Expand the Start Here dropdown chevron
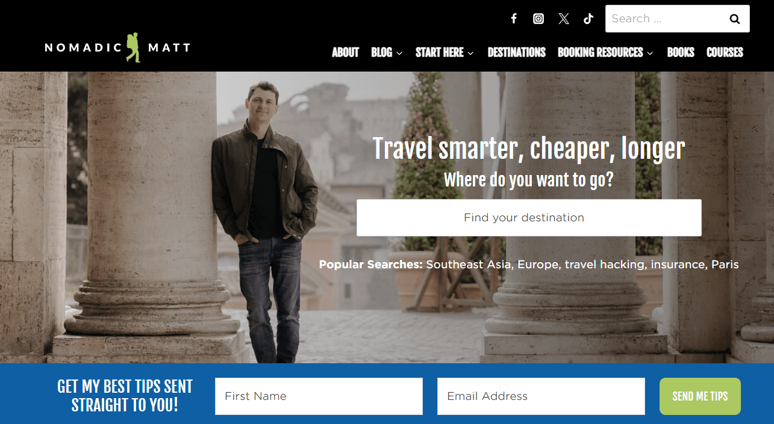The image size is (774, 424). point(470,53)
